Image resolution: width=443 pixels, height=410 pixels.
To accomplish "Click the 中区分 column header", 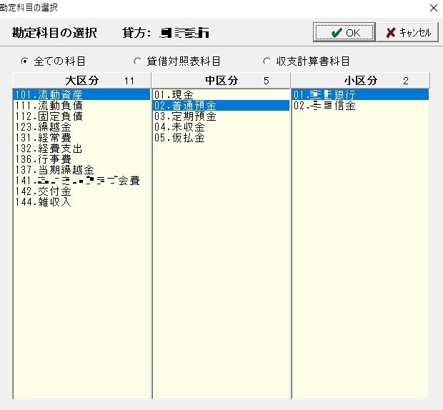I will click(x=221, y=81).
